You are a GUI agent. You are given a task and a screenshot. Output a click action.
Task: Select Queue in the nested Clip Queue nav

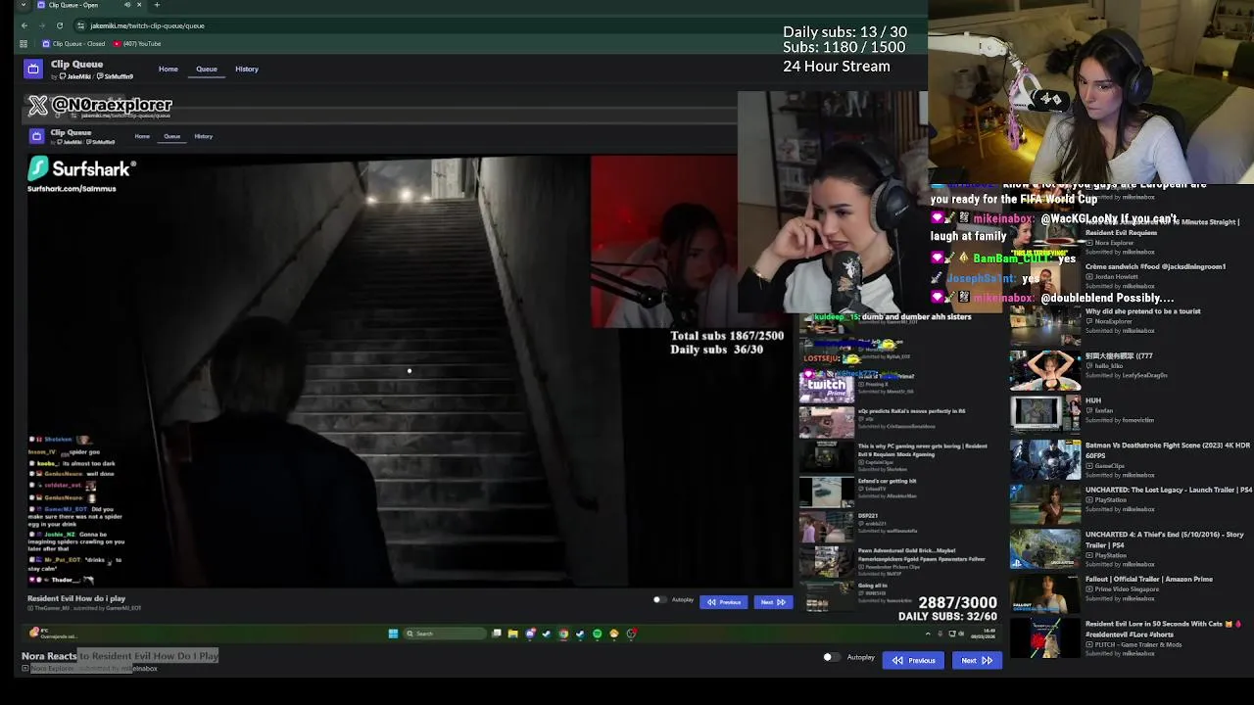pos(172,136)
